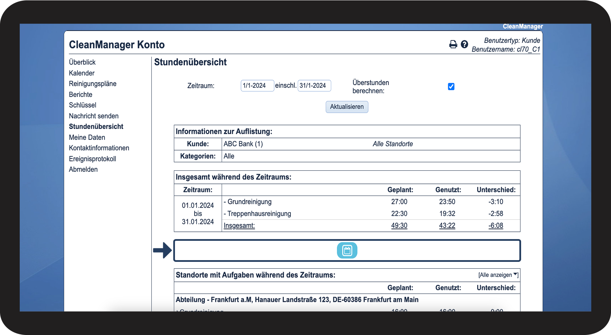
Task: Go to Kalender in the sidebar
Action: 82,73
